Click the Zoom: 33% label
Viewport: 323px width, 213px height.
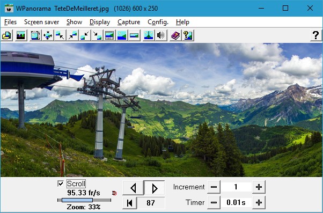[x=84, y=207]
